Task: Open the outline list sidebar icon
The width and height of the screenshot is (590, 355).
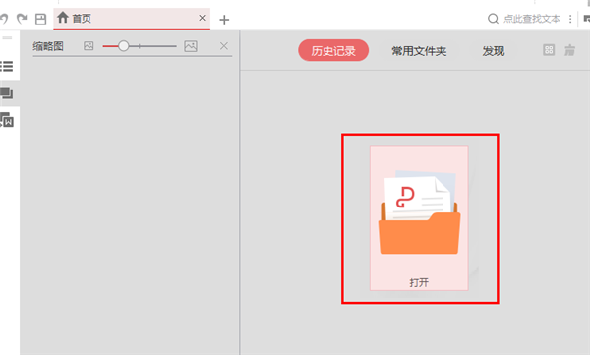Action: (x=7, y=67)
